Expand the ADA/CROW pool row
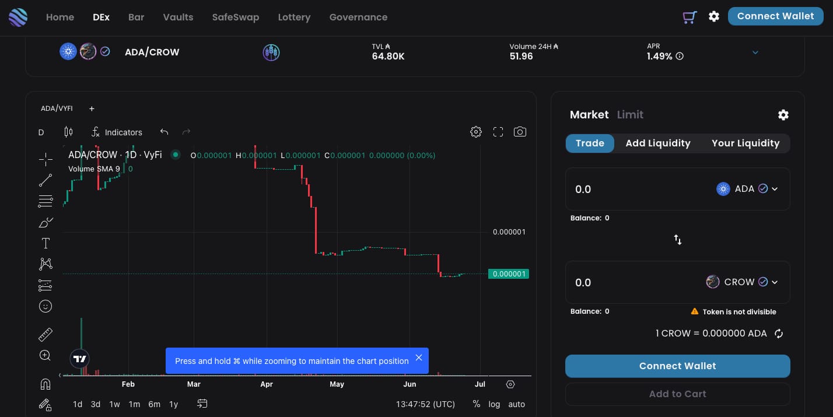Viewport: 833px width, 417px height. point(755,52)
